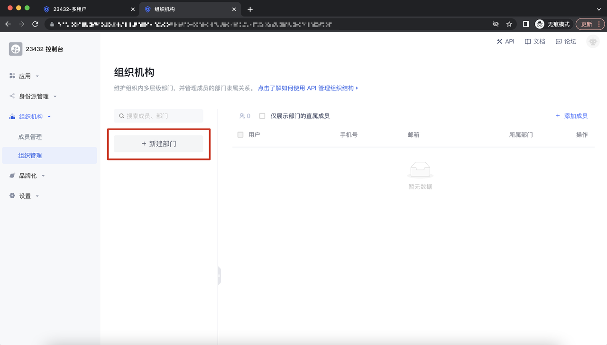Click the browser reload button
Image resolution: width=607 pixels, height=345 pixels.
(x=35, y=24)
